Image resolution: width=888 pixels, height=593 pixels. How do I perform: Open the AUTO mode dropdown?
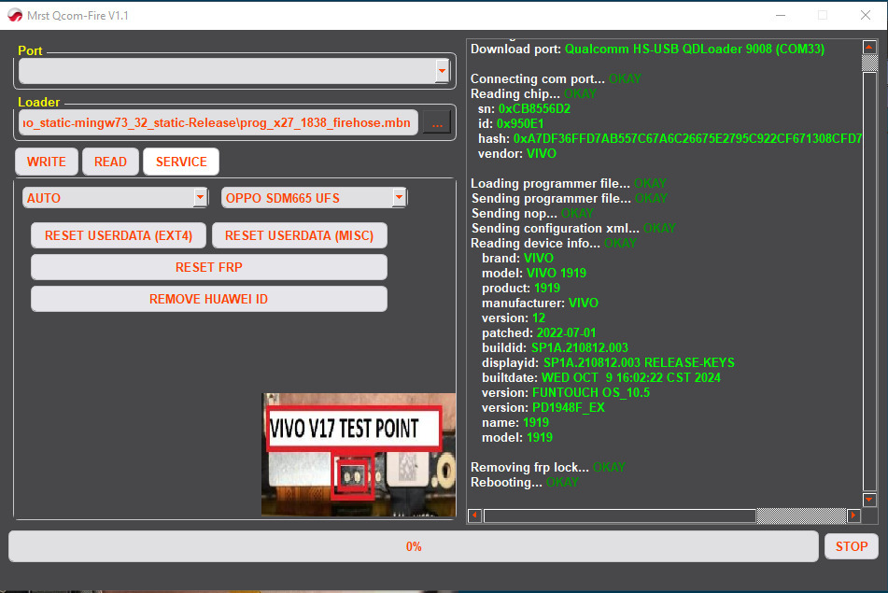pyautogui.click(x=115, y=198)
